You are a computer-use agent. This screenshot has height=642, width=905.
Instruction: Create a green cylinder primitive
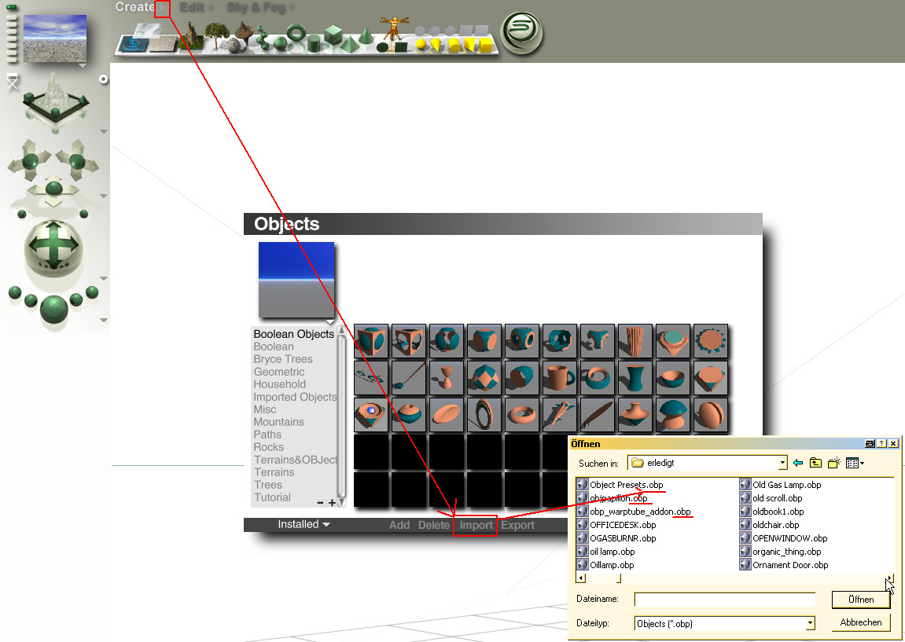[314, 43]
